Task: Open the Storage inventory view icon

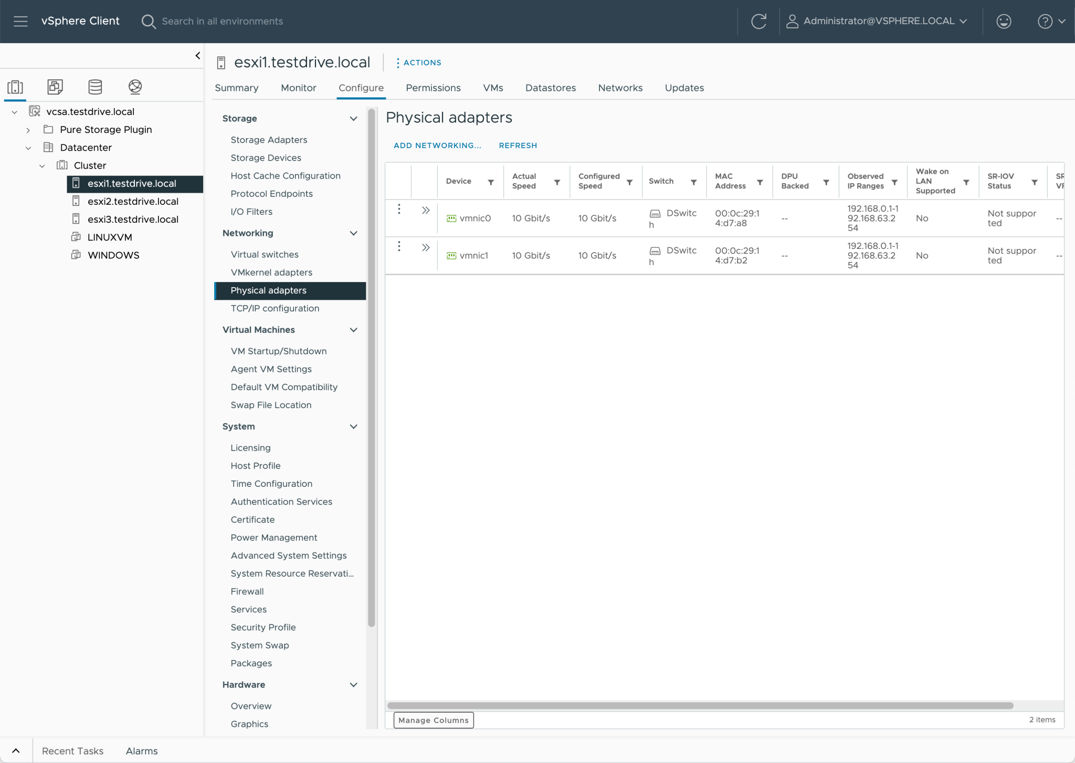Action: coord(95,87)
